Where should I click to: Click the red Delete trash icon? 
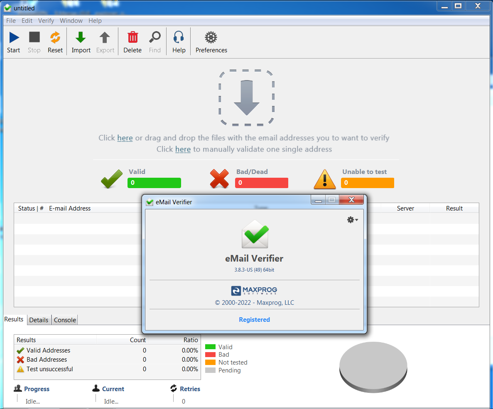[132, 38]
